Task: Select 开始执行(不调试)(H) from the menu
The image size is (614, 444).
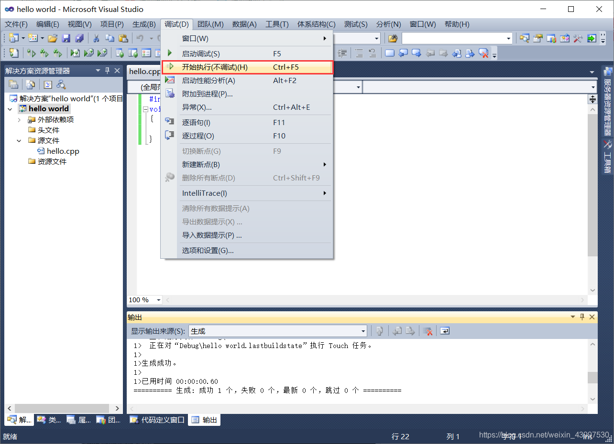Action: coord(247,67)
